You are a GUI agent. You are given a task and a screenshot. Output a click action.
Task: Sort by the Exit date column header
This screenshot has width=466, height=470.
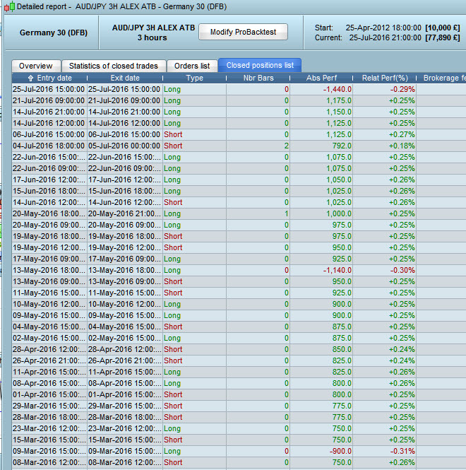pos(125,78)
